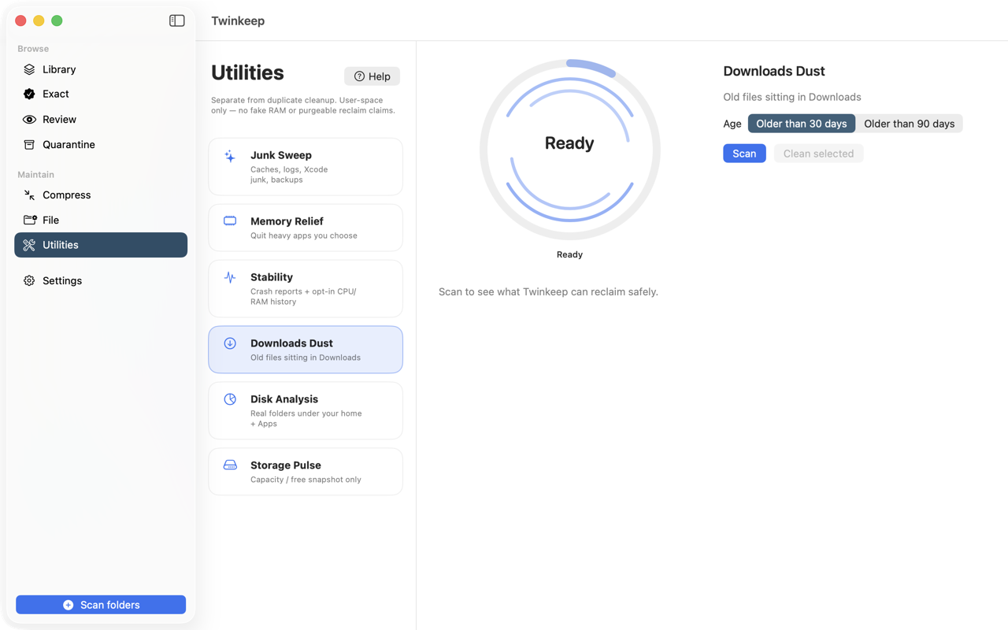Click "Scan to see what Twinkeep can reclaim safely"
This screenshot has width=1008, height=630.
tap(548, 291)
